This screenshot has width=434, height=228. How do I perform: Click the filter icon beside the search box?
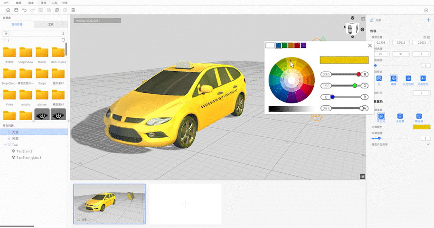click(6, 33)
